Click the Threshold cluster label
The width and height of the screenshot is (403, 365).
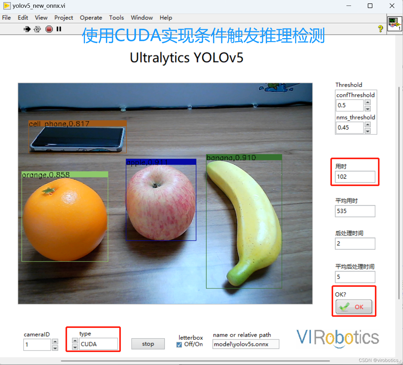[x=349, y=85]
